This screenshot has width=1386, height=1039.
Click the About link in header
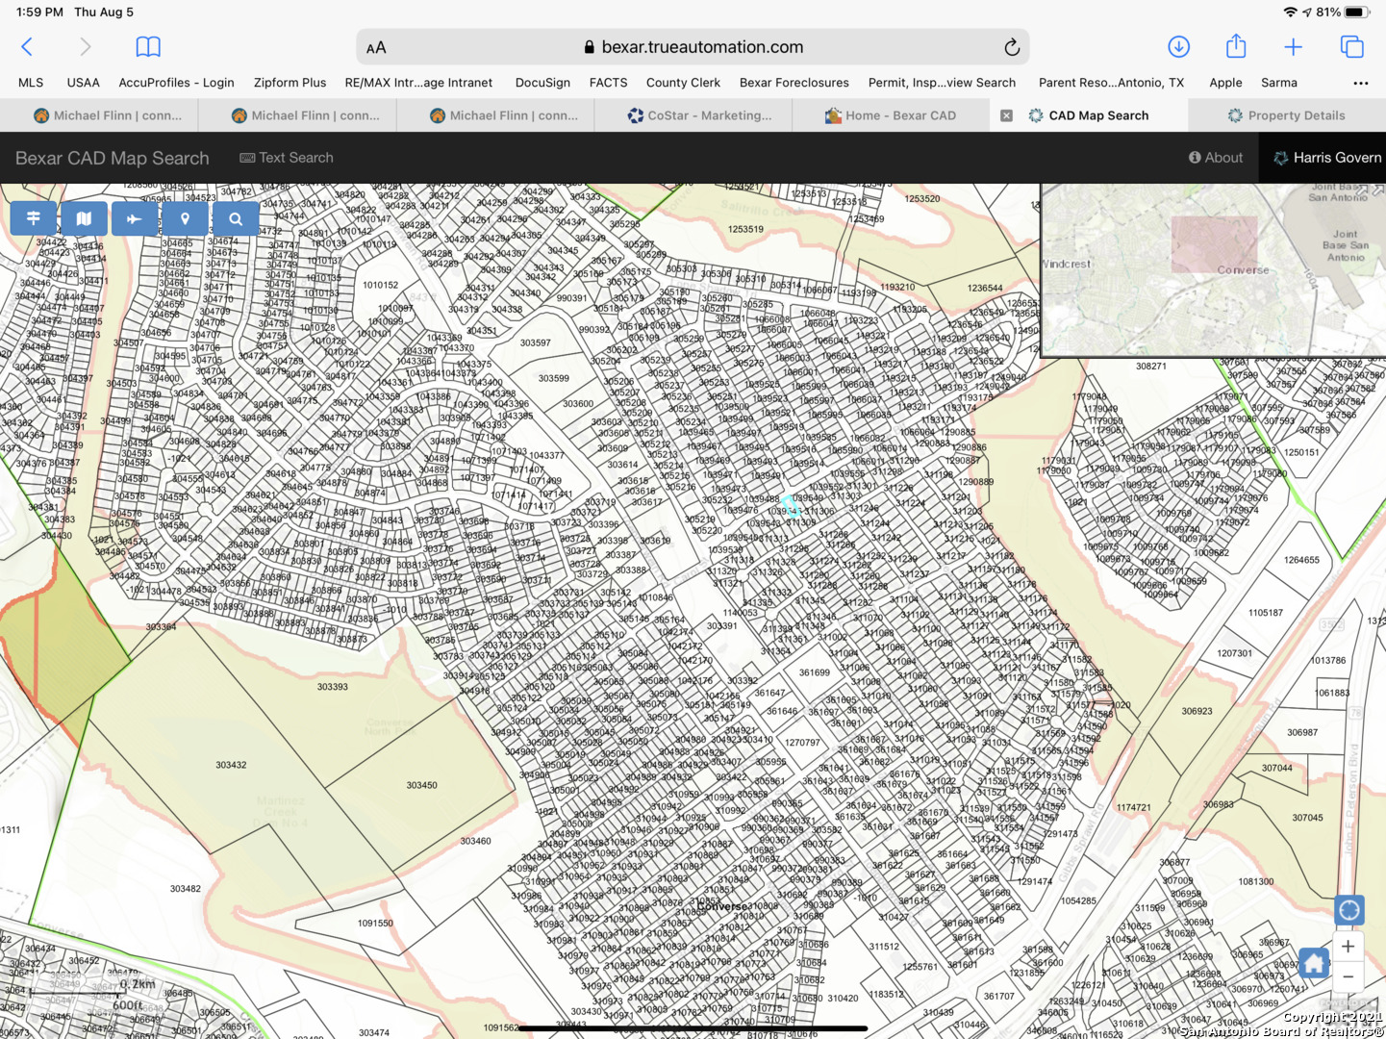(1216, 158)
